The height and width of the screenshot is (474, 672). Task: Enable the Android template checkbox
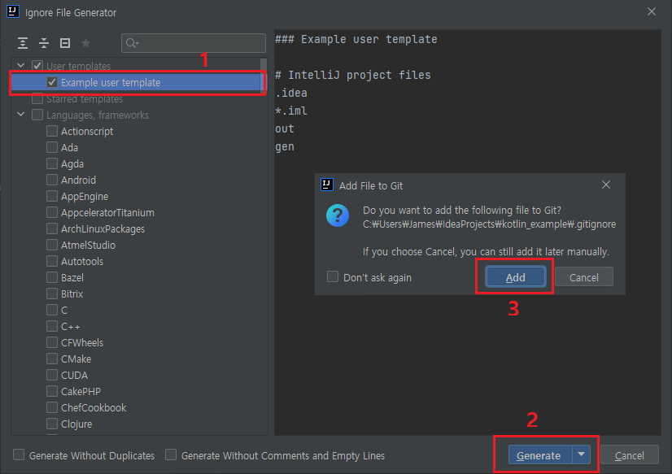[x=52, y=180]
